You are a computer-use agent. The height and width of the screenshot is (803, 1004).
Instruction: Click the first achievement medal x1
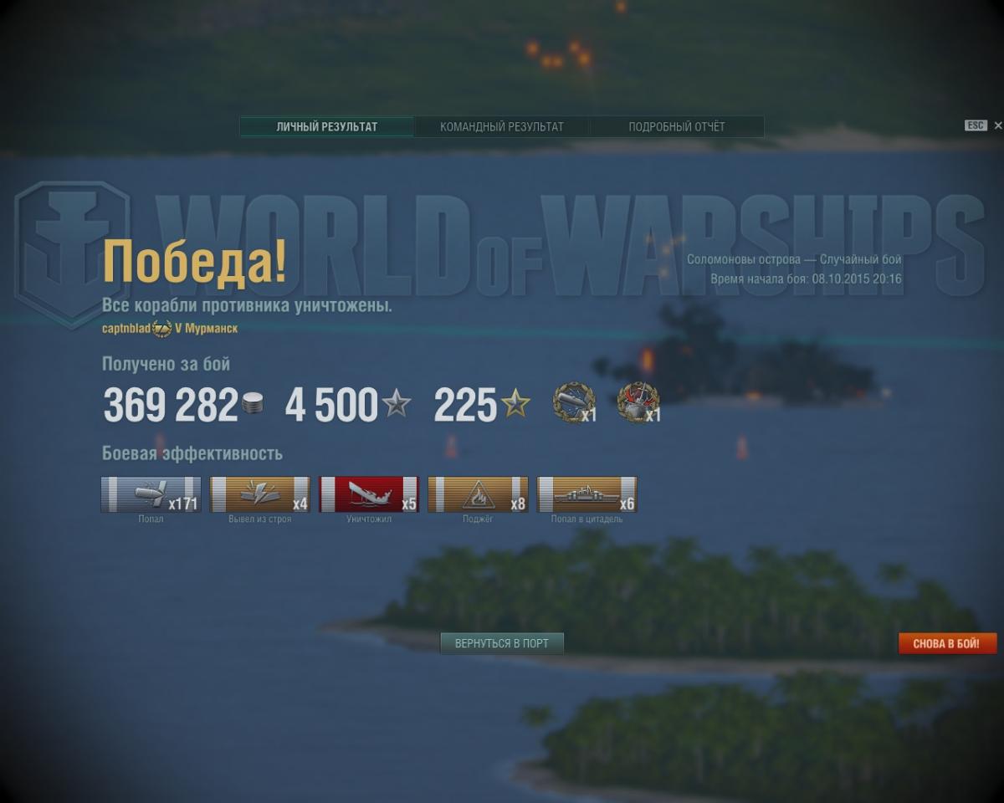574,403
